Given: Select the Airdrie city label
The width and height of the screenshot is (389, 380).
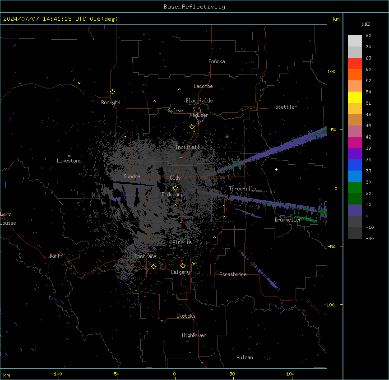Looking at the screenshot, I should (x=182, y=242).
